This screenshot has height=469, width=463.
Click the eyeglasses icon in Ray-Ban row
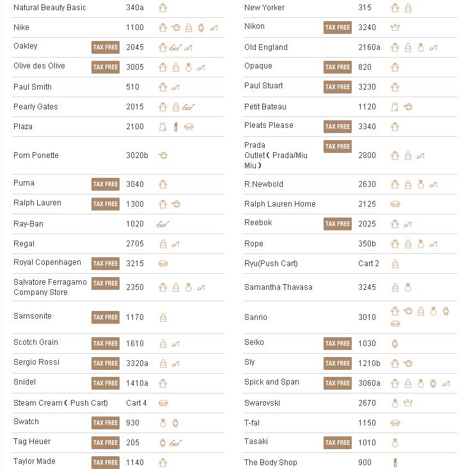point(163,224)
